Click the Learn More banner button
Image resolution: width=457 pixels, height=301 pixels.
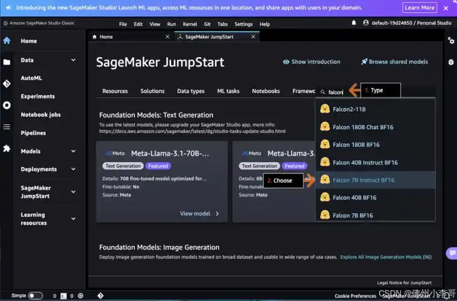(x=420, y=8)
